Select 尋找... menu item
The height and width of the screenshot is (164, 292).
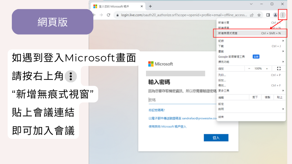click(x=251, y=86)
